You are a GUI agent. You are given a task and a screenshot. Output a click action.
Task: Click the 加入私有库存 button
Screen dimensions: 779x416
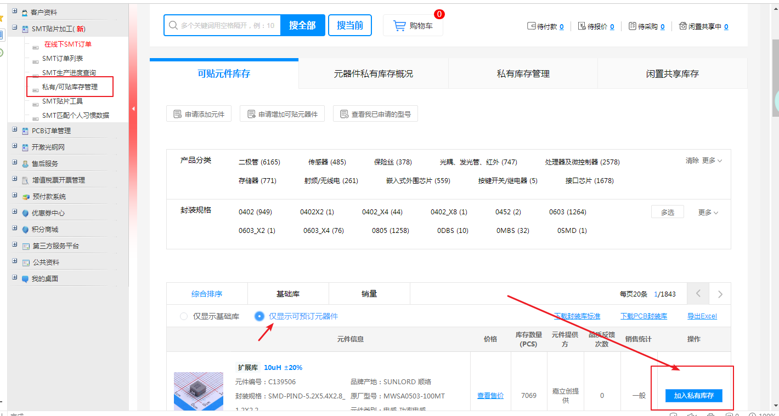tap(693, 395)
